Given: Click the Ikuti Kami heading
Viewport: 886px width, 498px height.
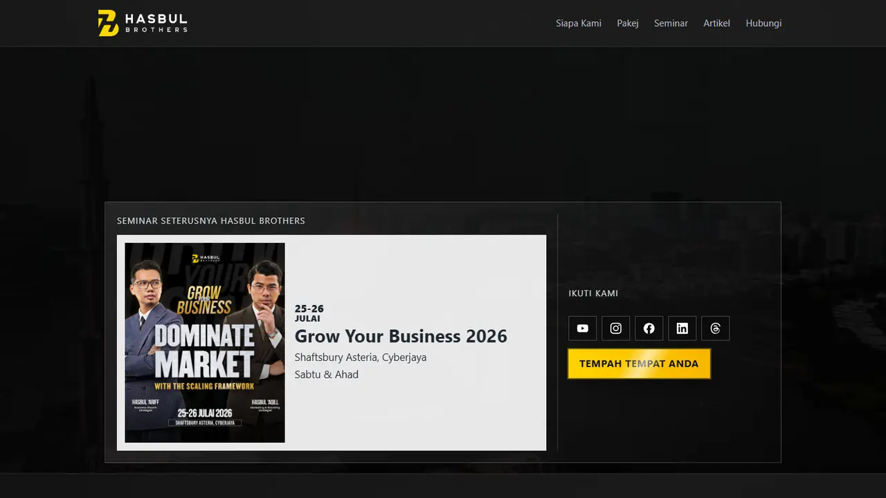Looking at the screenshot, I should [593, 293].
